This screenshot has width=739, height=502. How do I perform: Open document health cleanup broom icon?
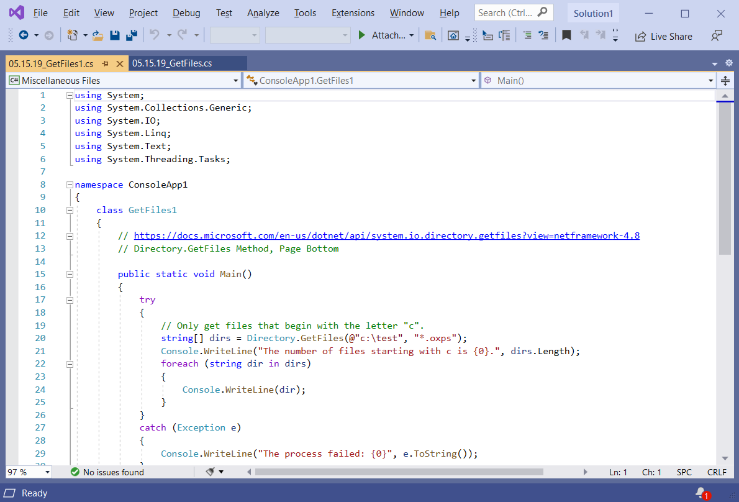click(x=210, y=472)
